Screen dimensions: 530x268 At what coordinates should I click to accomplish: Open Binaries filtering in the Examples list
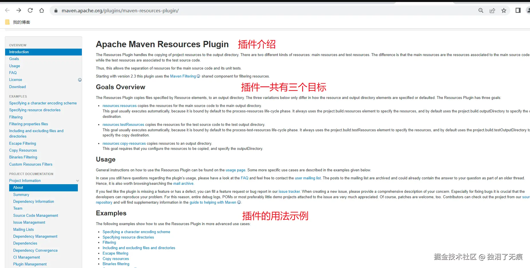116,264
